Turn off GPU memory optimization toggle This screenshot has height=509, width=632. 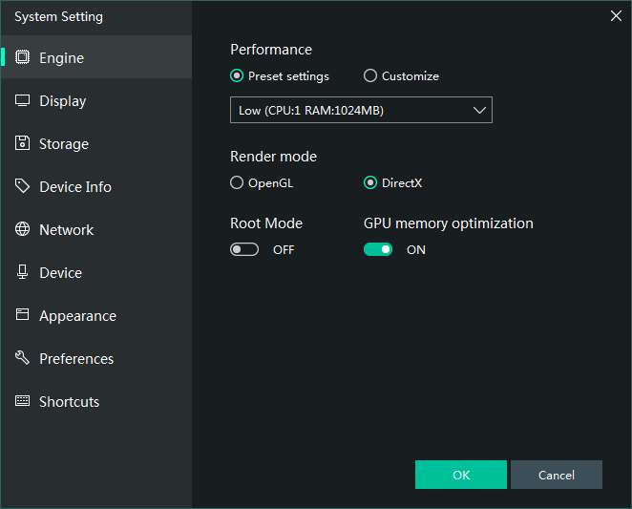point(378,249)
